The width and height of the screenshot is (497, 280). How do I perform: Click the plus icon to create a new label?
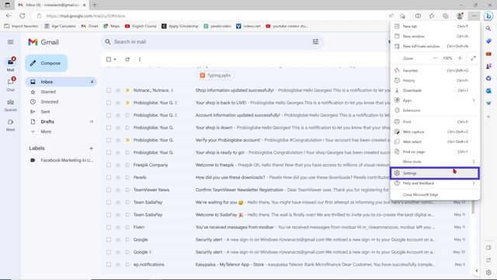tap(91, 149)
